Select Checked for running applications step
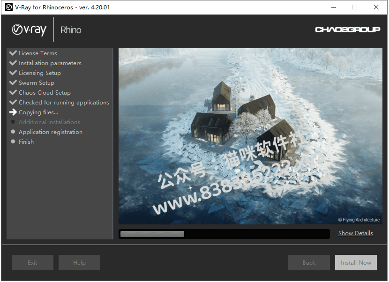This screenshot has width=389, height=282. pyautogui.click(x=64, y=103)
